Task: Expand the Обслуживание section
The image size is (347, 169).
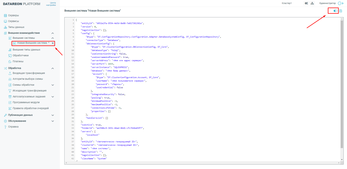Action: click(x=53, y=121)
